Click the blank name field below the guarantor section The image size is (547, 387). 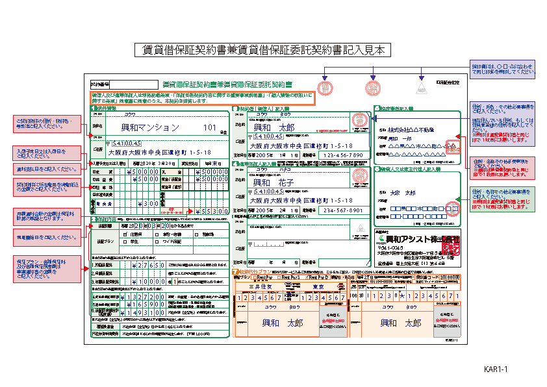[298, 232]
